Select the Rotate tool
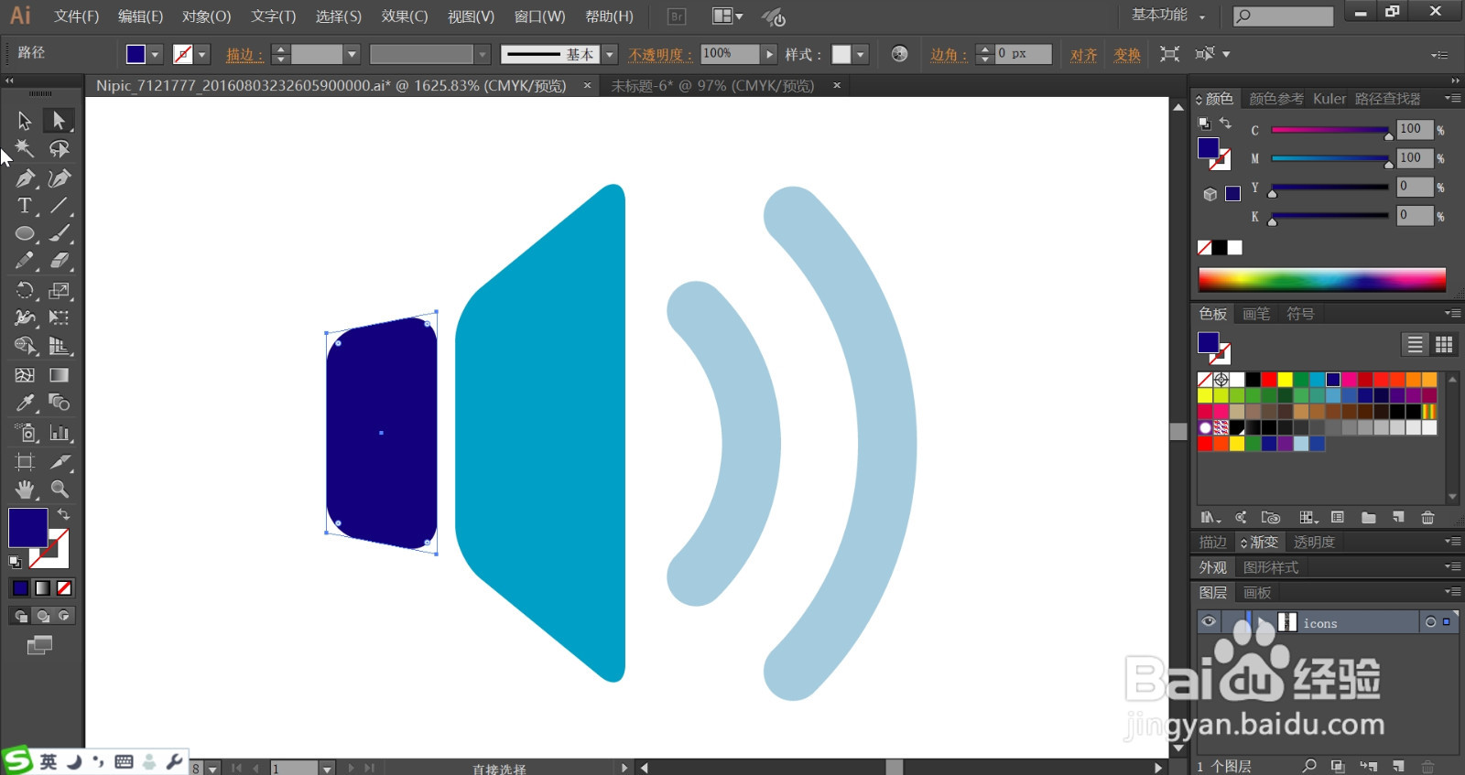The width and height of the screenshot is (1465, 775). pyautogui.click(x=25, y=290)
